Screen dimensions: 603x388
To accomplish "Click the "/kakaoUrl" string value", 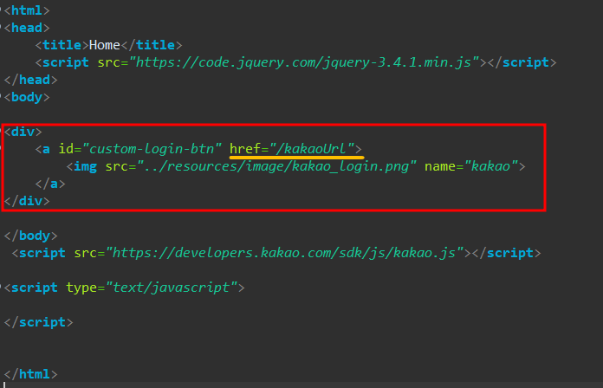I will tap(312, 149).
